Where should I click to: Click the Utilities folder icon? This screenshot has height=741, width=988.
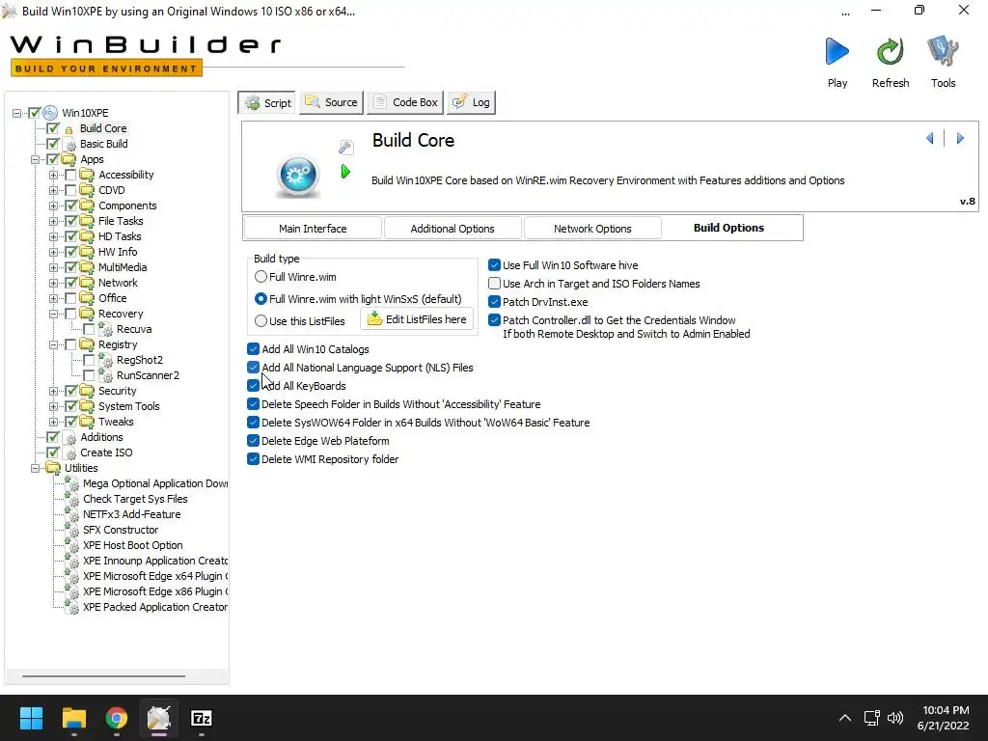coord(53,468)
